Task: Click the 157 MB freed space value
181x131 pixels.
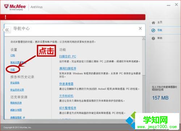Action: tap(160, 98)
